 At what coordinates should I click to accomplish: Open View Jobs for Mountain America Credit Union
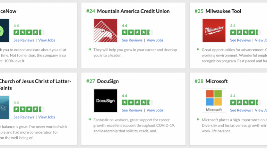click(x=155, y=40)
